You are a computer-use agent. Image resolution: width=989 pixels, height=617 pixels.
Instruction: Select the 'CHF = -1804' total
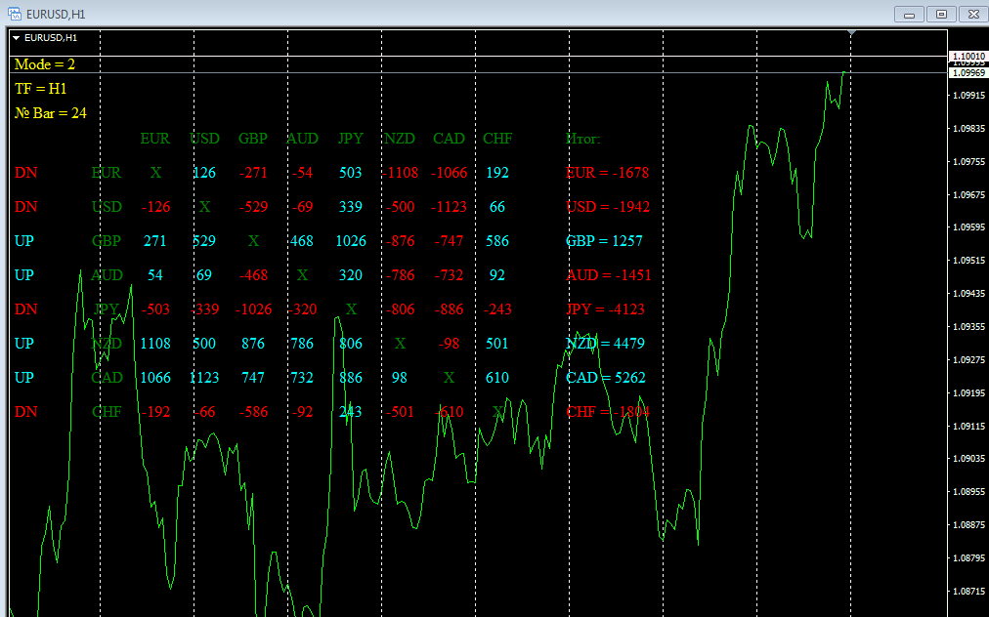pyautogui.click(x=608, y=412)
